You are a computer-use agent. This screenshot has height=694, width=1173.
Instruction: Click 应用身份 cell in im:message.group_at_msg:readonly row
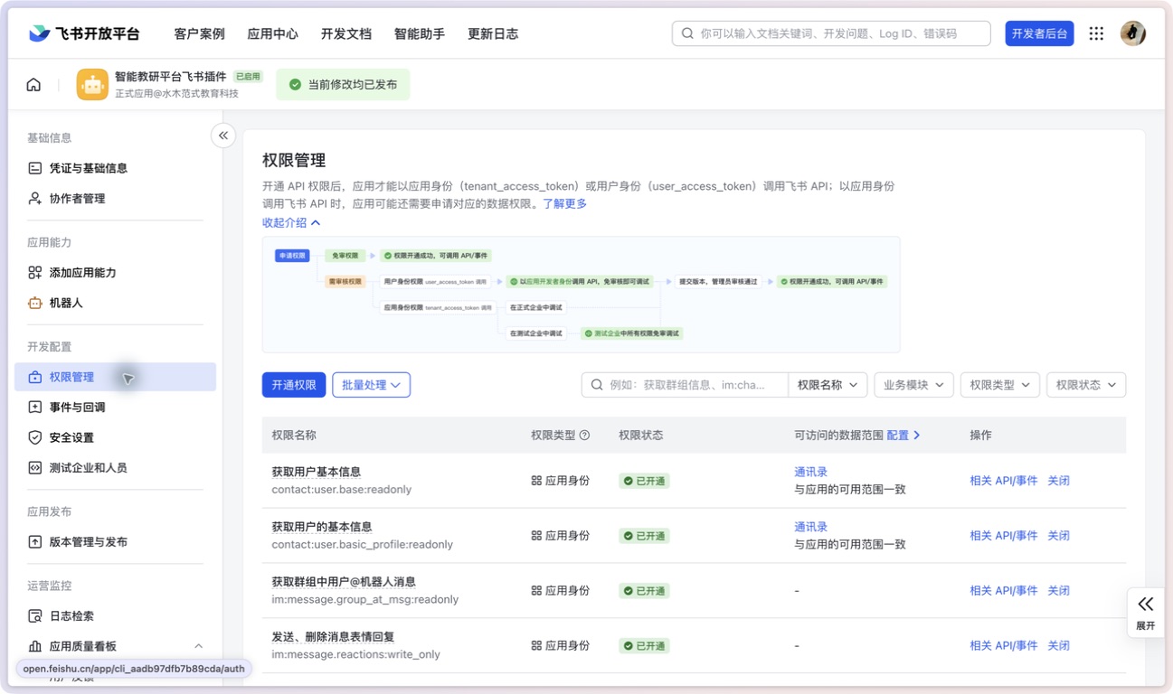point(560,591)
